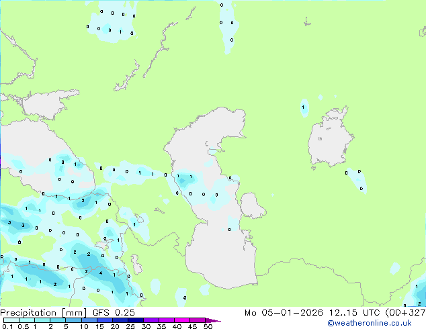Viewport: 426px width, 329px height.
Task: Pick the 1–2 mm legend swatch
Action: [x=42, y=320]
